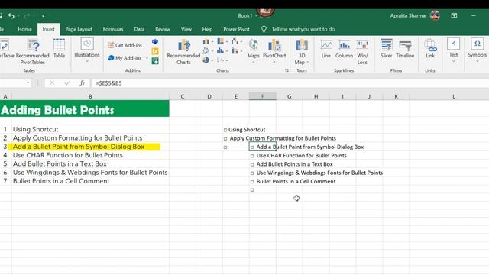Insert a Win/Loss sparkline
Viewport: 489px width, 275px height.
362,52
